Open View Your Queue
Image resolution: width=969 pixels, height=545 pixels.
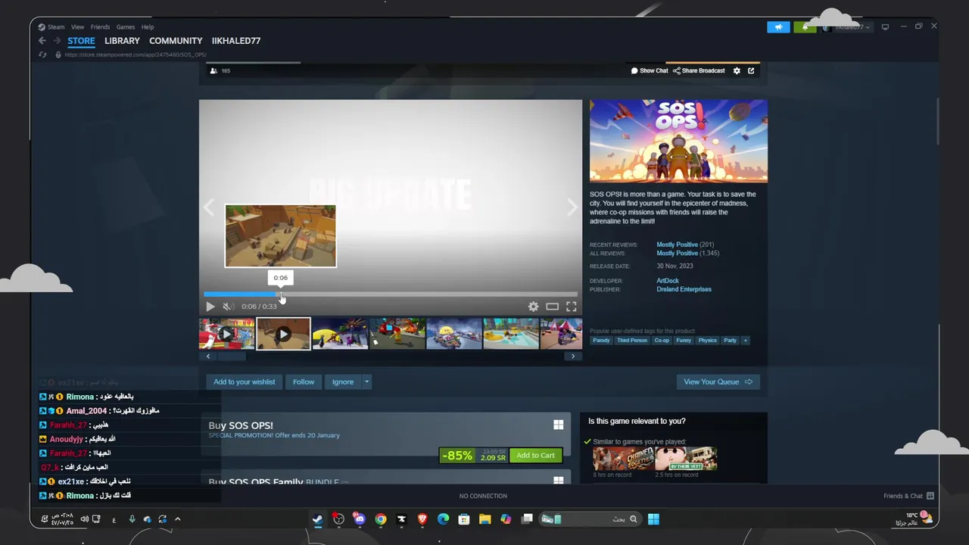coord(718,382)
